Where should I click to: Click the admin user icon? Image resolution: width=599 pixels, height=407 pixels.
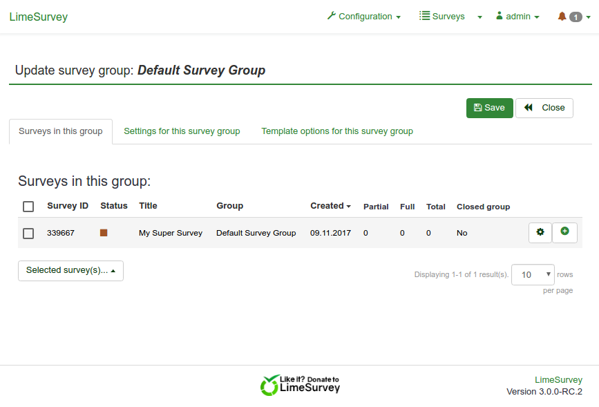click(x=500, y=16)
